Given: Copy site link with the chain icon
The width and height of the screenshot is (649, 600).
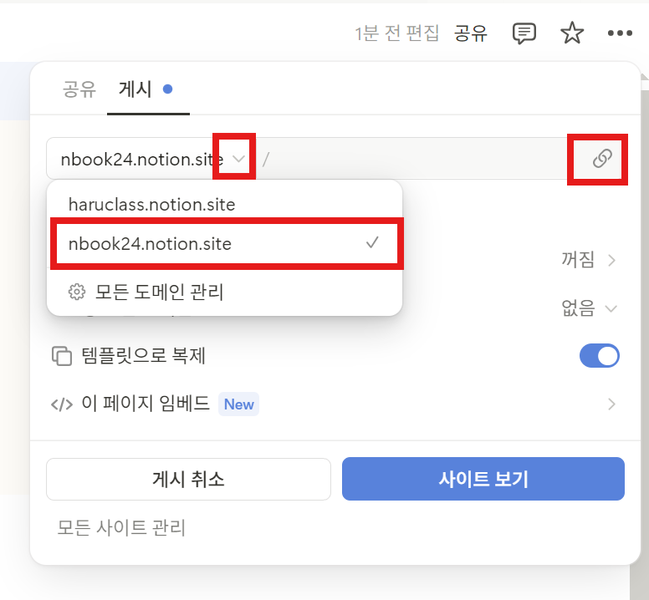Looking at the screenshot, I should (602, 159).
